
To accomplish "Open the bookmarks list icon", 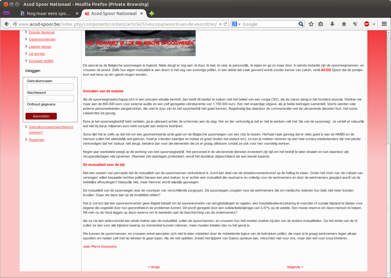I will [x=321, y=24].
